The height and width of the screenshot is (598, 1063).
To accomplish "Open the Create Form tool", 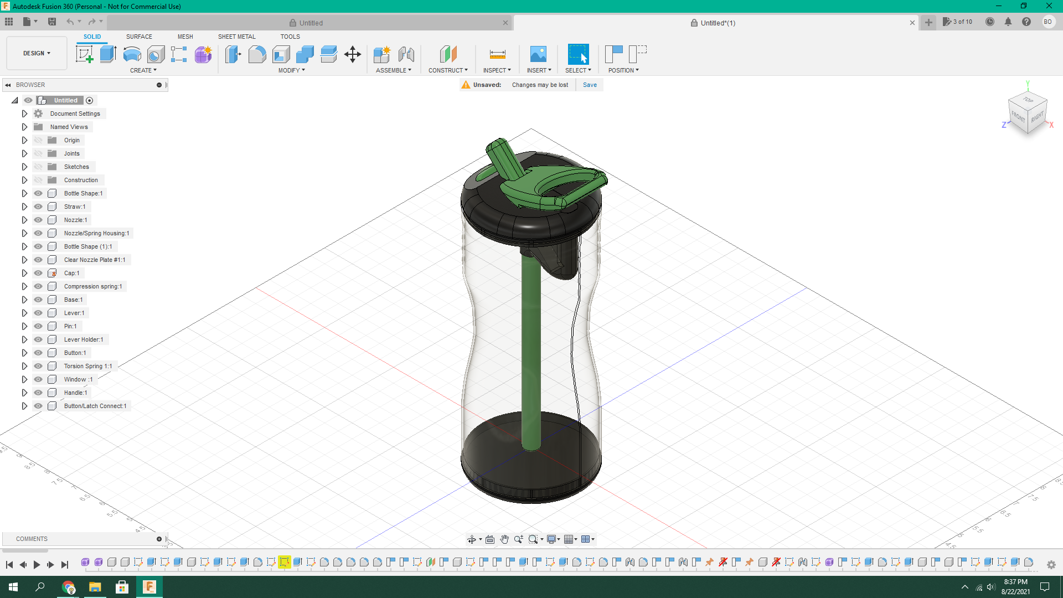I will click(x=203, y=54).
